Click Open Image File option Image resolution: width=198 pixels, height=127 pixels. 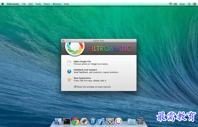coord(82,61)
